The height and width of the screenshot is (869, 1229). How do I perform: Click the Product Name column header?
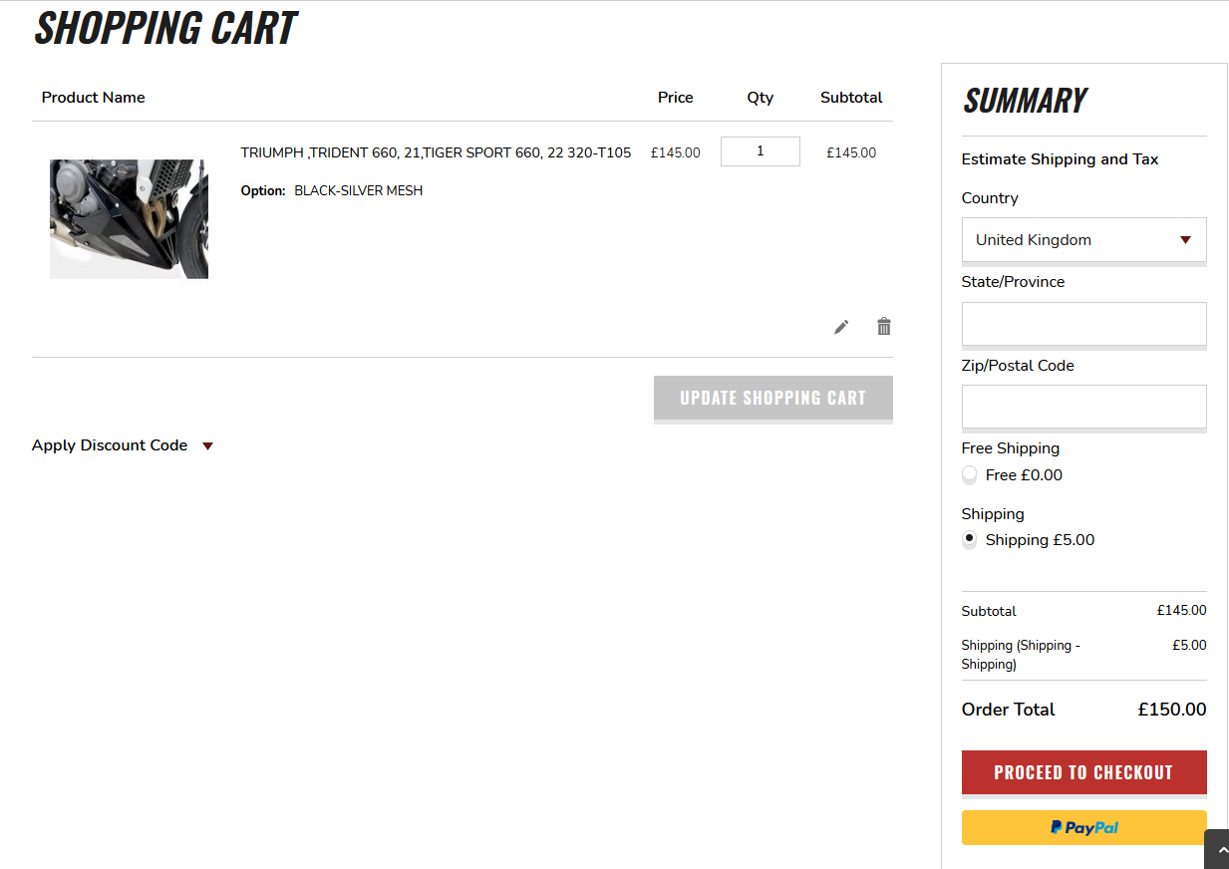coord(94,98)
